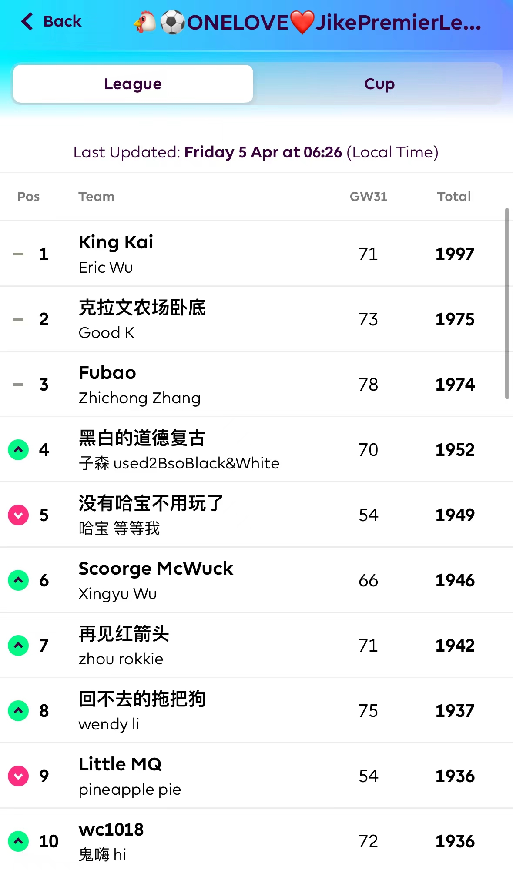Open Scoorge McWuck team details
Image resolution: width=513 pixels, height=870 pixels.
click(156, 569)
